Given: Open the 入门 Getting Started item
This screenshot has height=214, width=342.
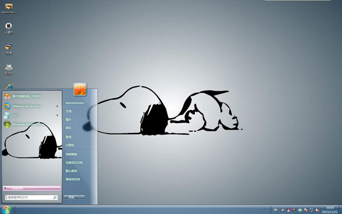Looking at the screenshot, I should pyautogui.click(x=15, y=115).
